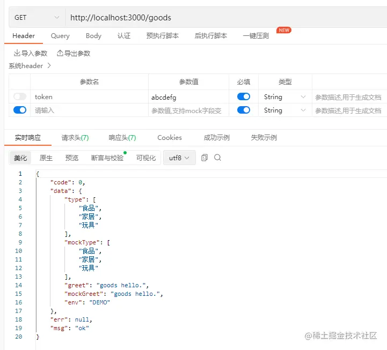Toggle the 必填 switch for empty row

[x=244, y=110]
